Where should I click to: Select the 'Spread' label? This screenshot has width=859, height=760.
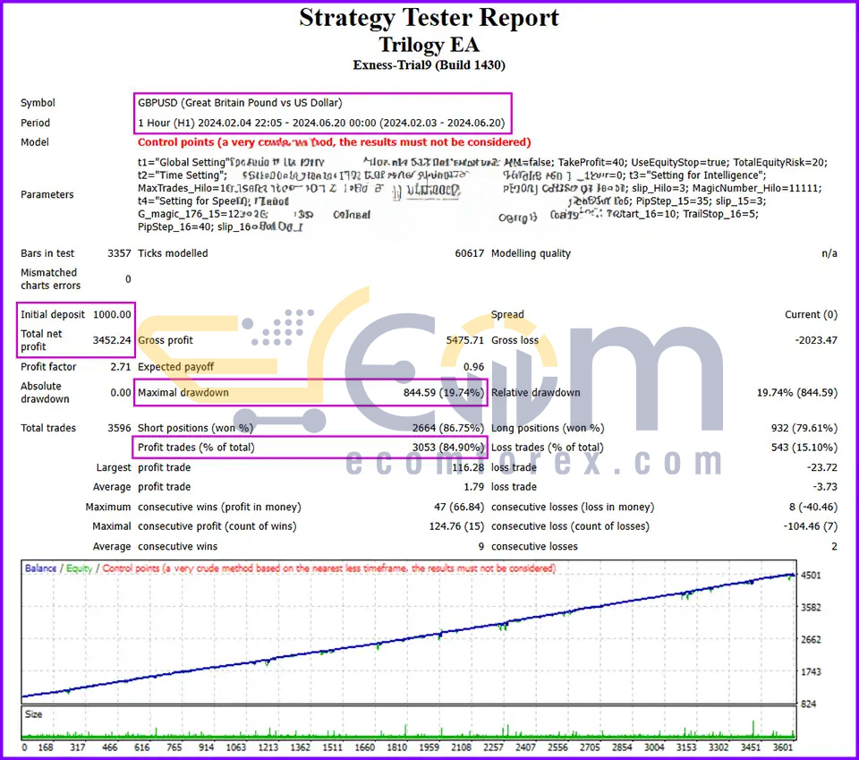click(x=507, y=314)
